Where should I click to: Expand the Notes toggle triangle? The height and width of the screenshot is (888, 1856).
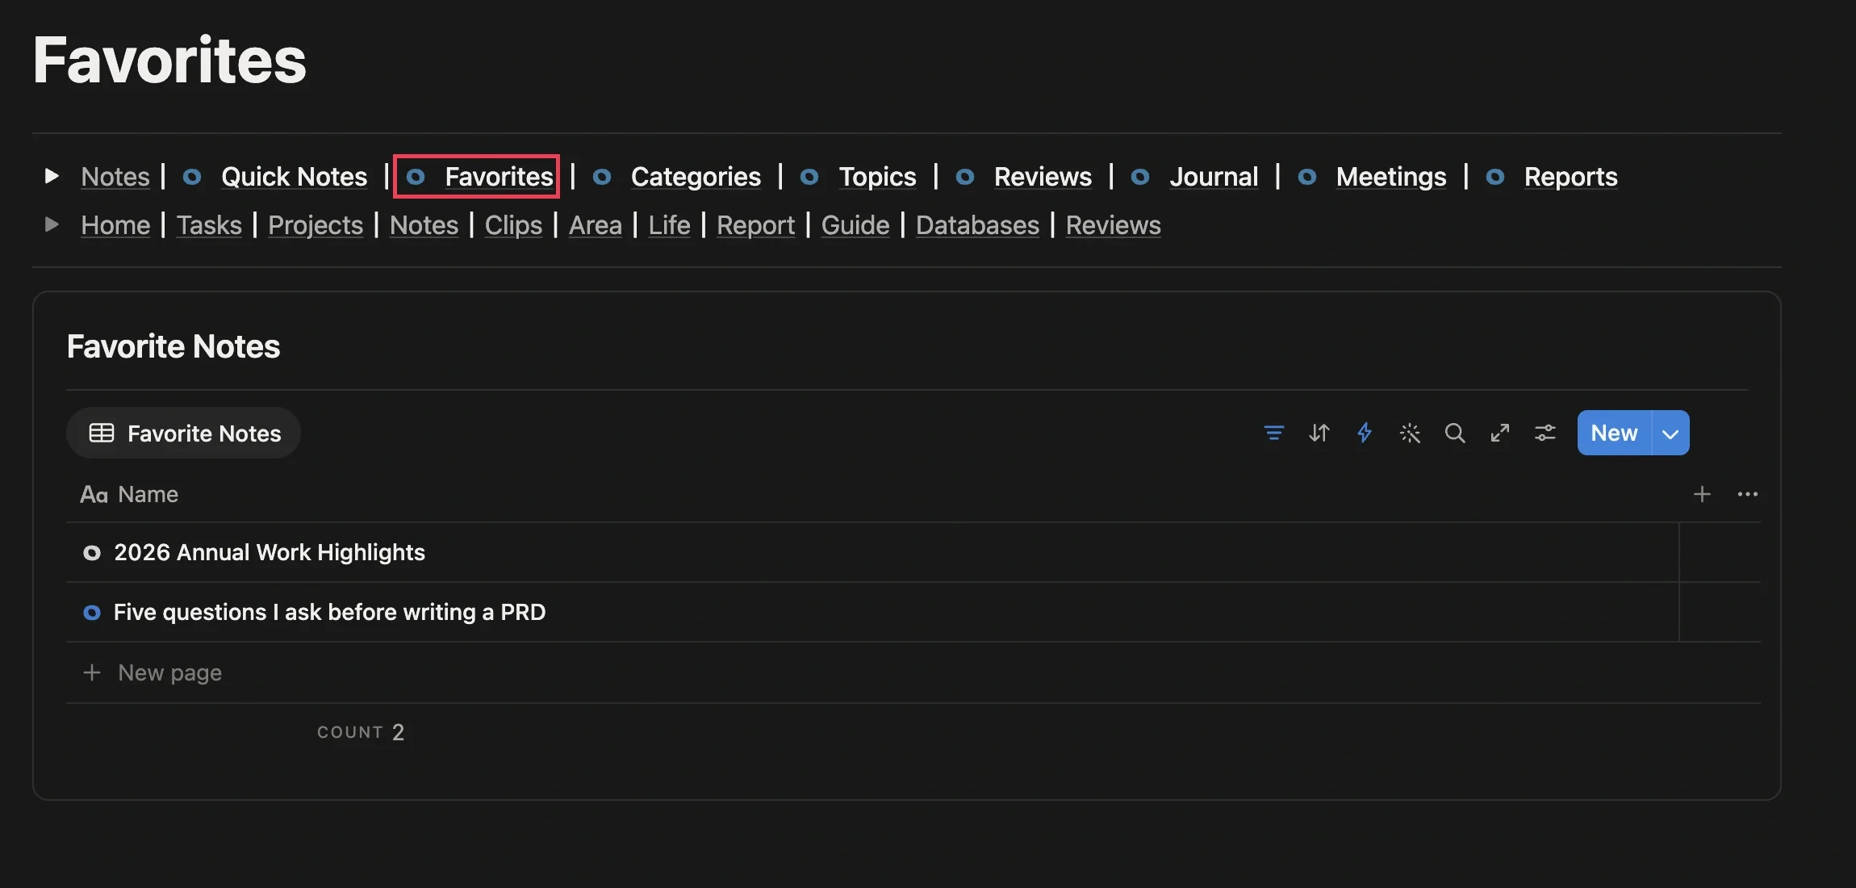(x=52, y=176)
